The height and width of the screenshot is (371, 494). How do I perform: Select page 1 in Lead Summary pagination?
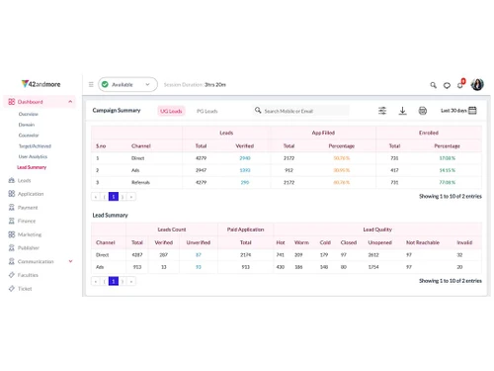pos(114,281)
